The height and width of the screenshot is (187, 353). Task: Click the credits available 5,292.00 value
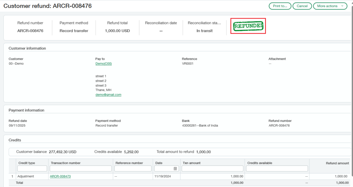(131, 152)
